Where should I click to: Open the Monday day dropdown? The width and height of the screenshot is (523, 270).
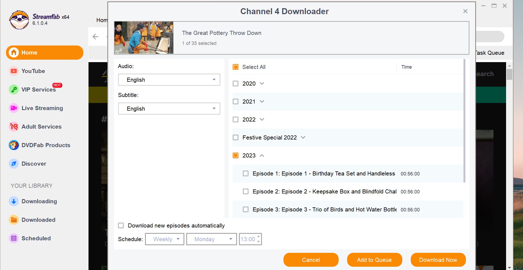(x=212, y=239)
